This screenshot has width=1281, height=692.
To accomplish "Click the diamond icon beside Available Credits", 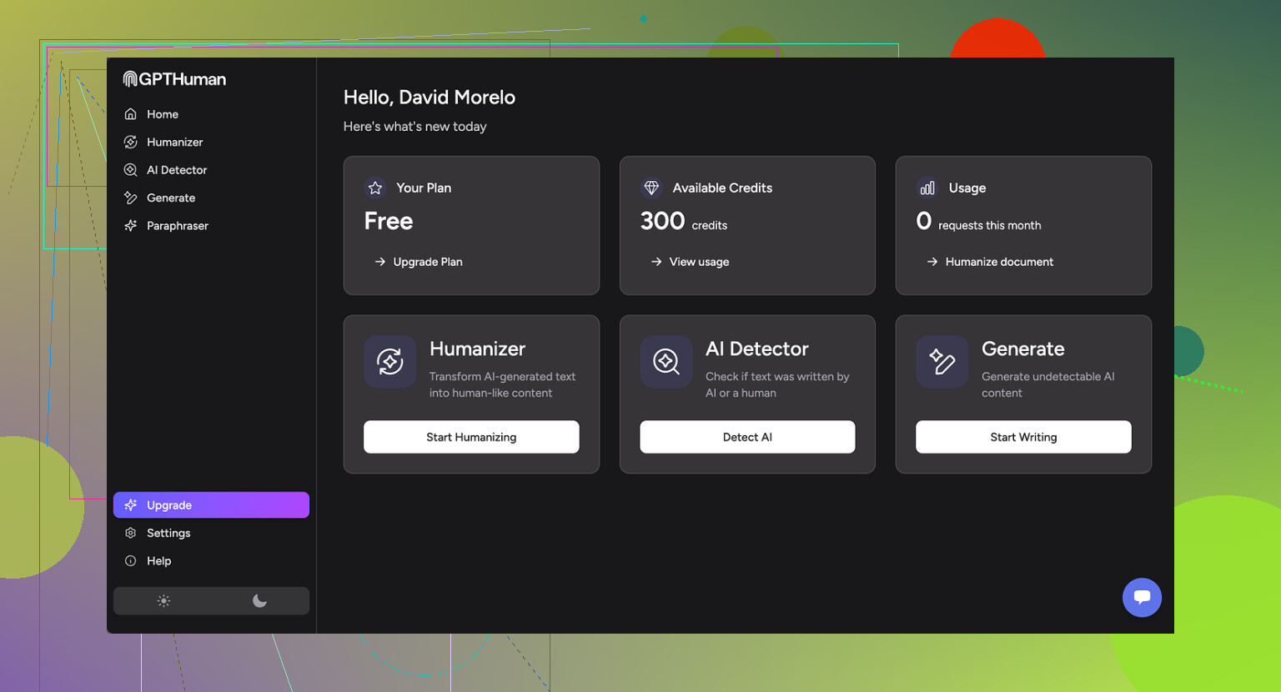I will pos(651,188).
